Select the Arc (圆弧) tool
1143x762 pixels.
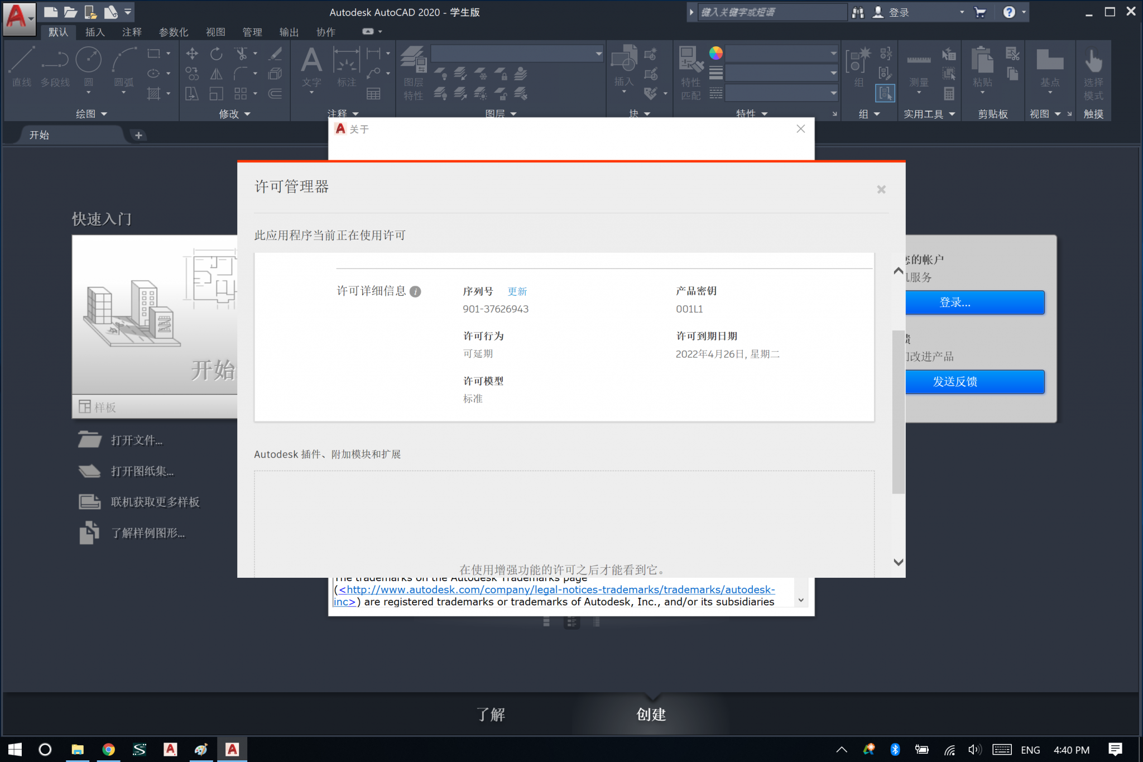click(x=124, y=66)
